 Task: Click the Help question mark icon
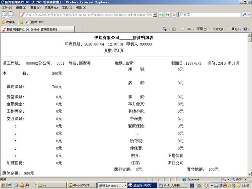coord(245,29)
